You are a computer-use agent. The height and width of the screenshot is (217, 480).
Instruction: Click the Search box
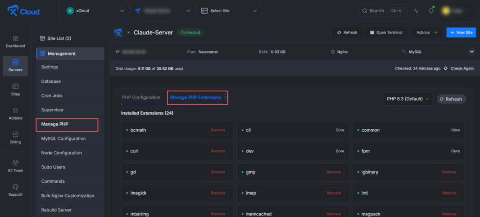382,11
